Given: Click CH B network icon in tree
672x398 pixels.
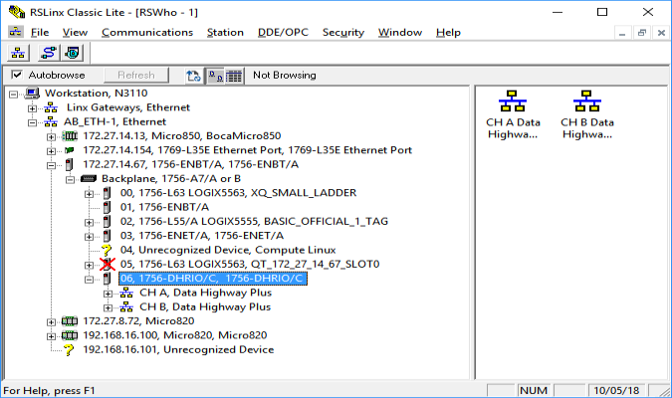Looking at the screenshot, I should point(126,307).
